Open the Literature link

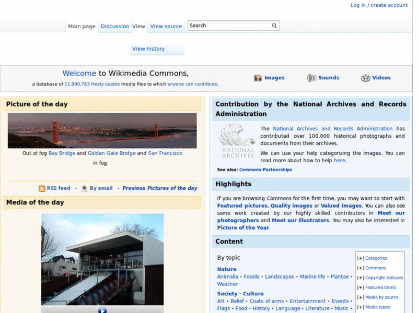point(317,308)
